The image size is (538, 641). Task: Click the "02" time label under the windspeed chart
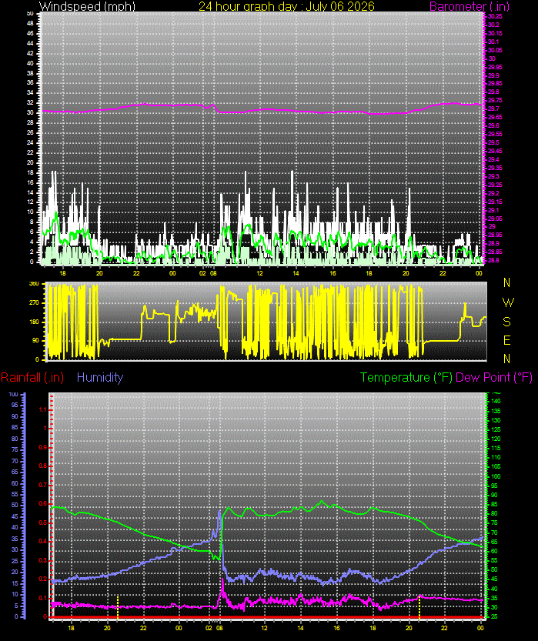pos(202,273)
